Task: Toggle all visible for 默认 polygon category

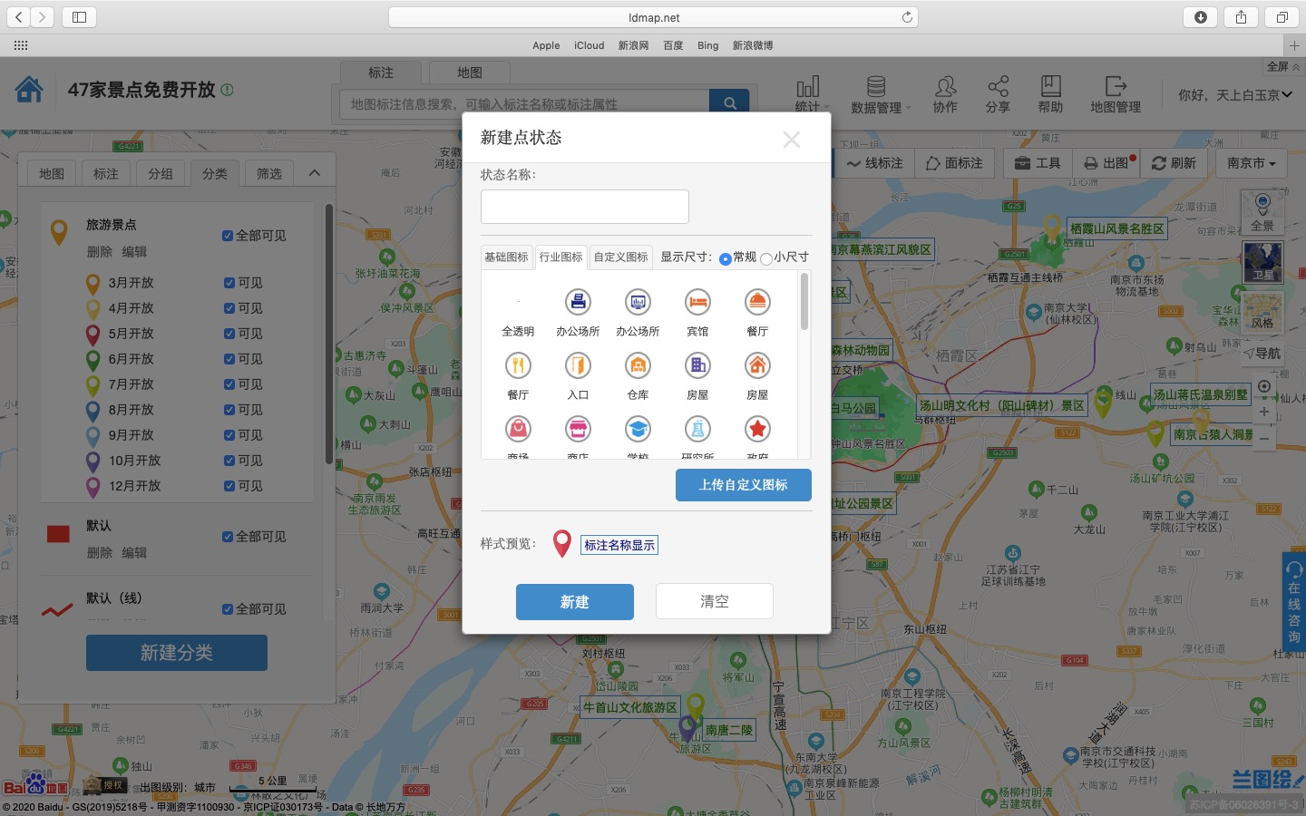Action: (228, 537)
